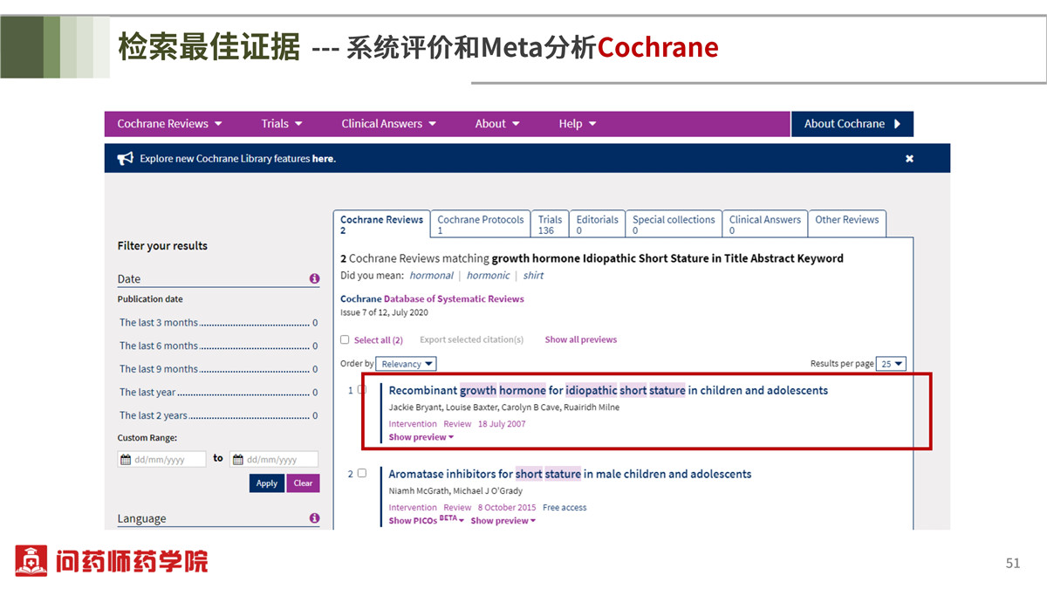This screenshot has height=589, width=1047.
Task: Click the '18 July 2007' date text
Action: [x=502, y=424]
